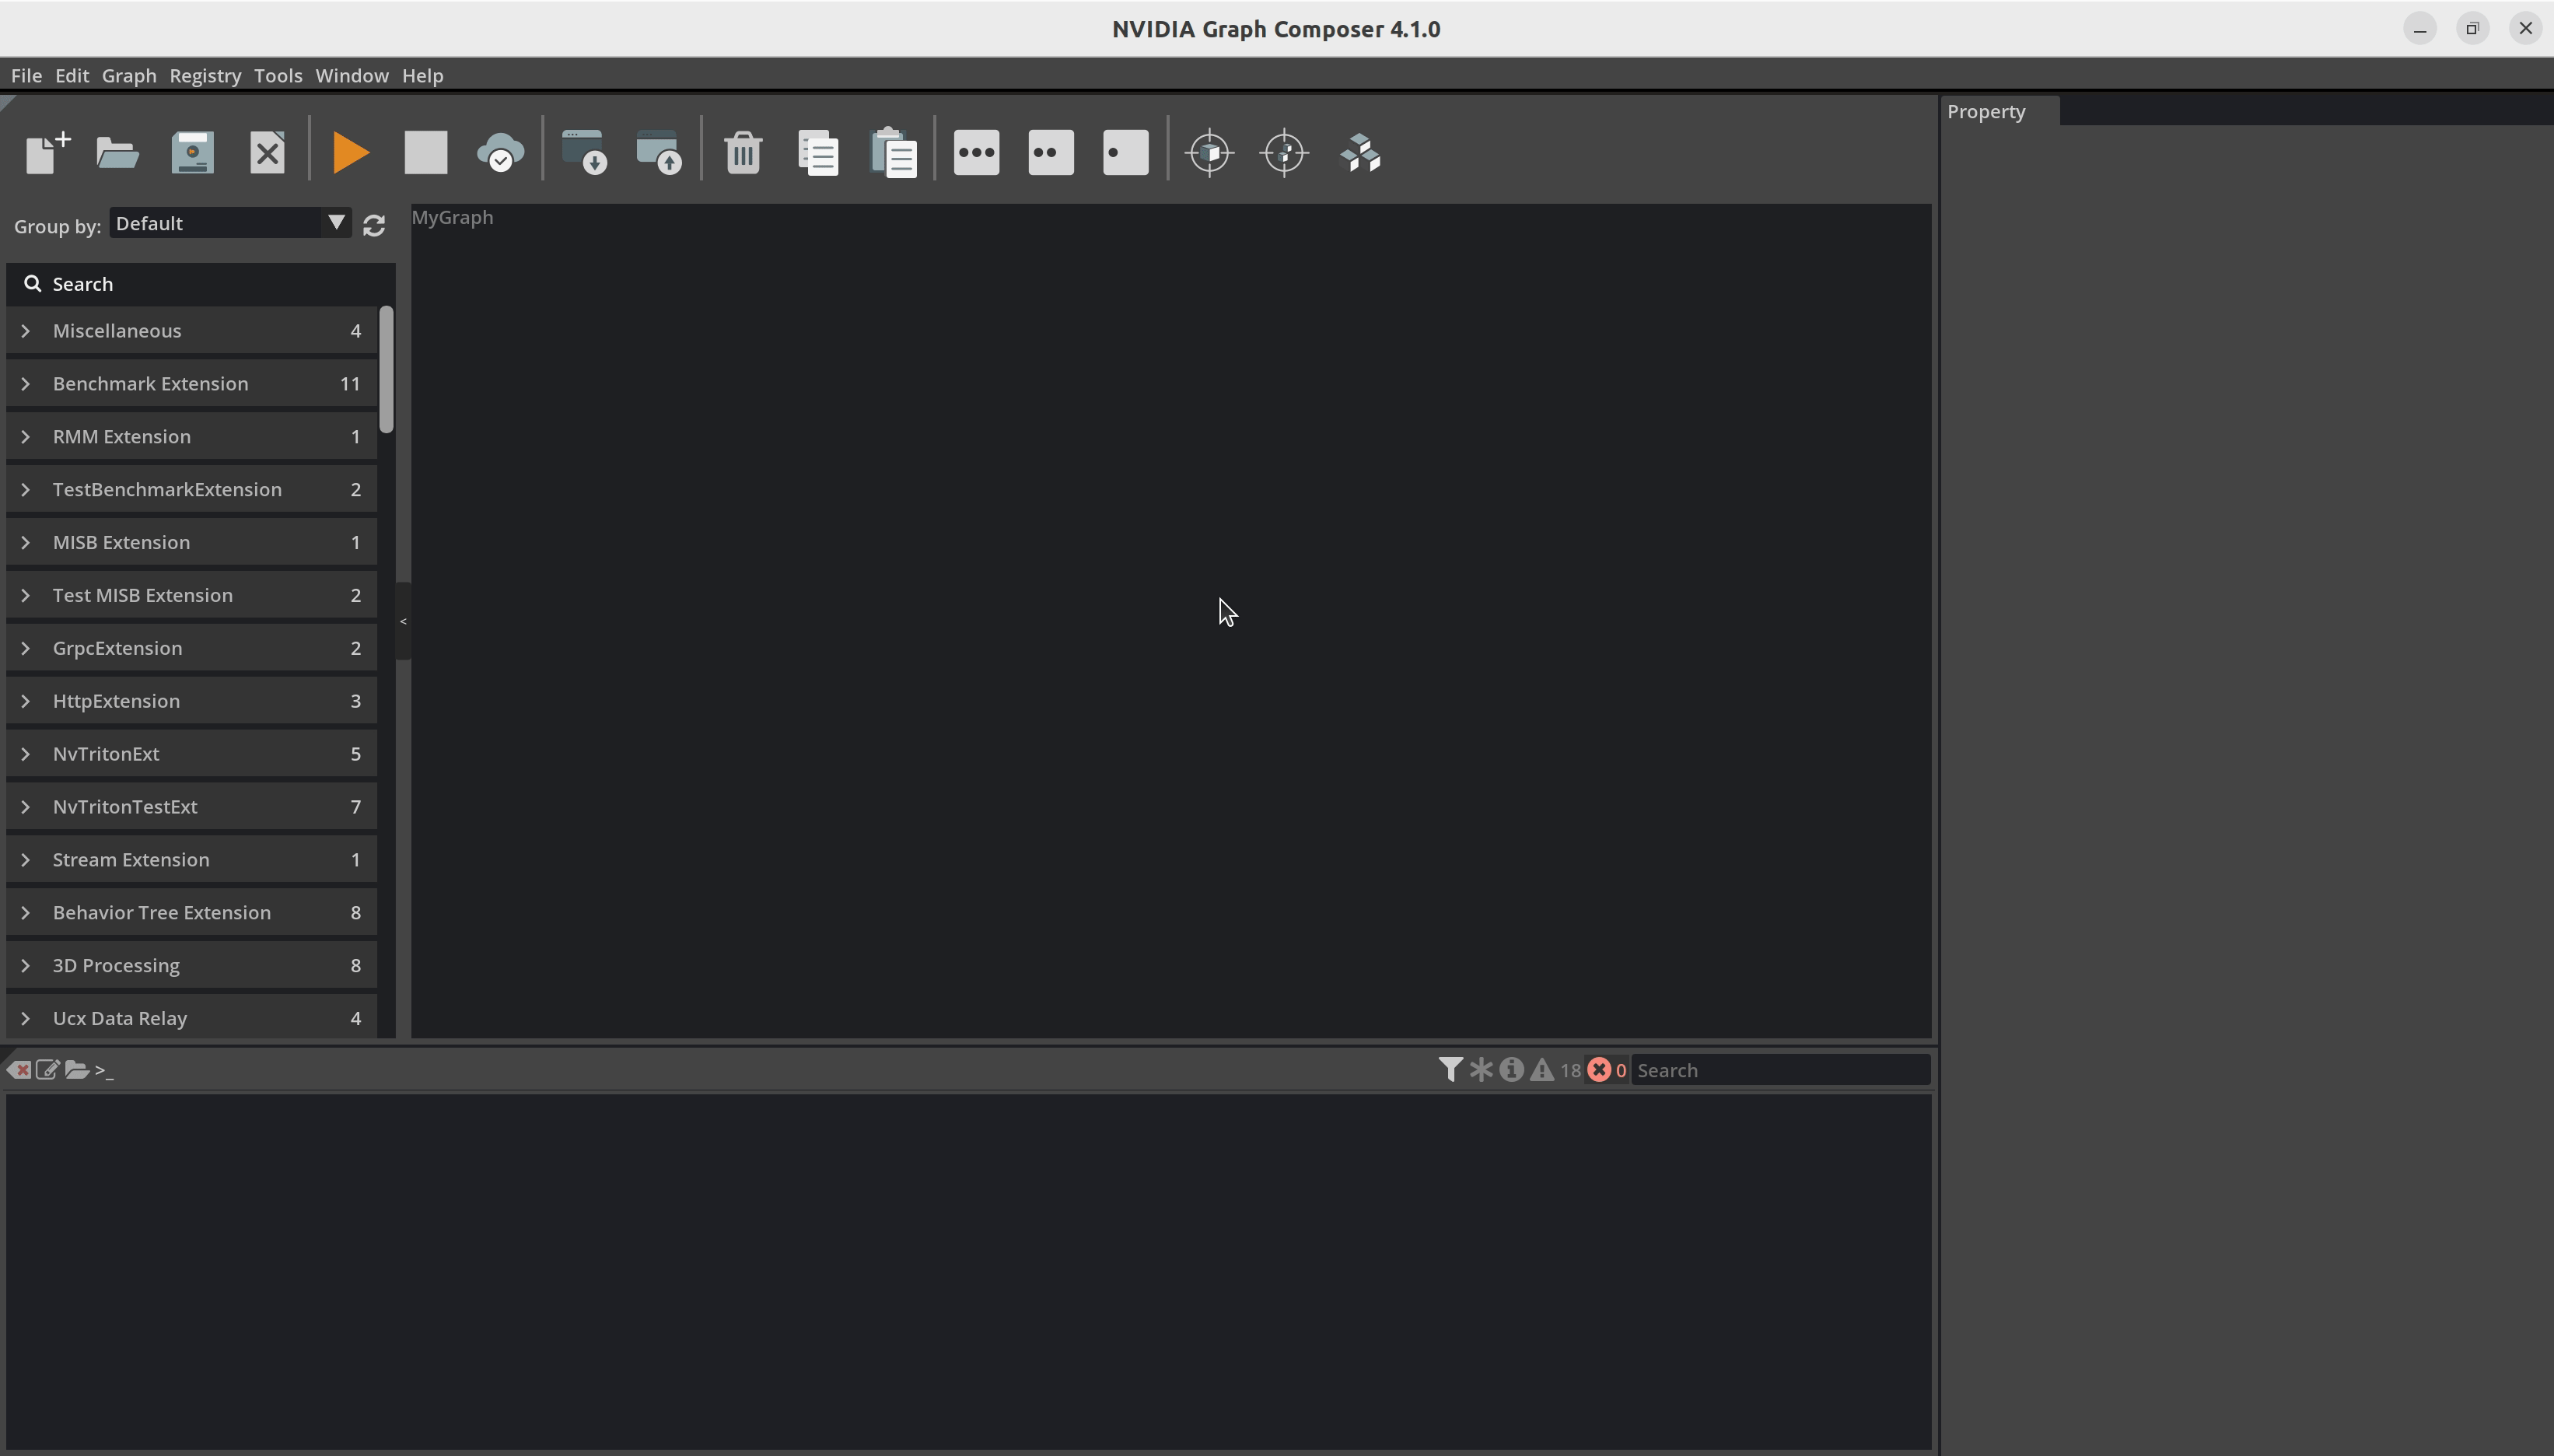Toggle the warning filter in status bar
2554x1456 pixels.
pyautogui.click(x=1542, y=1070)
